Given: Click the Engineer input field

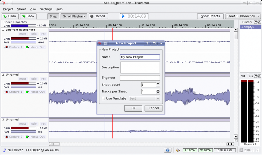Looking at the screenshot, I should (140, 78).
